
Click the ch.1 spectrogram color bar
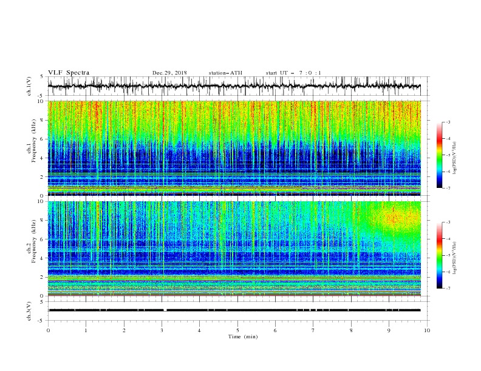pyautogui.click(x=439, y=155)
